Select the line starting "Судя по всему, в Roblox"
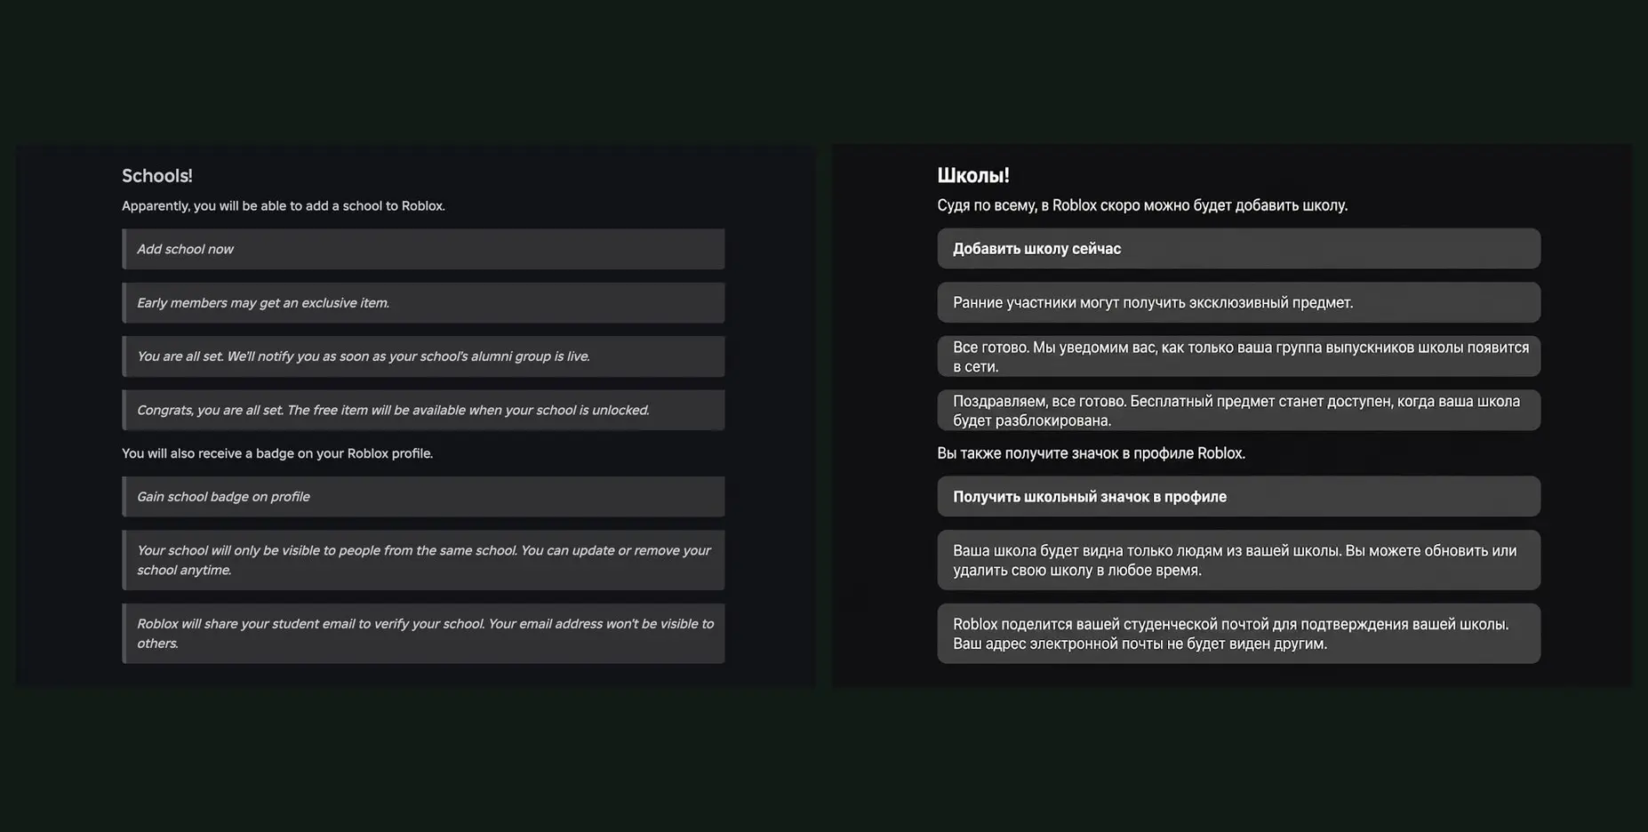 [x=1142, y=205]
